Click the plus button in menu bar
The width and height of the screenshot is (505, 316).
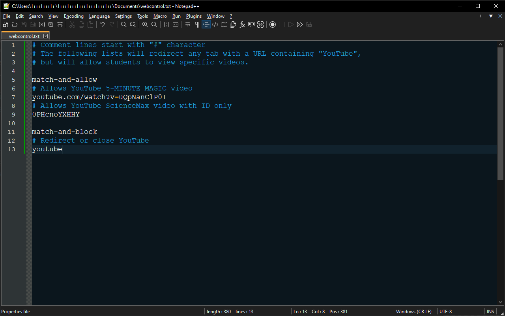481,16
